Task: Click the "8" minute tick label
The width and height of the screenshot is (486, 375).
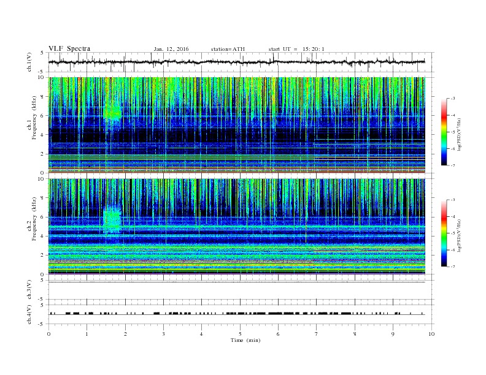Action: 355,334
